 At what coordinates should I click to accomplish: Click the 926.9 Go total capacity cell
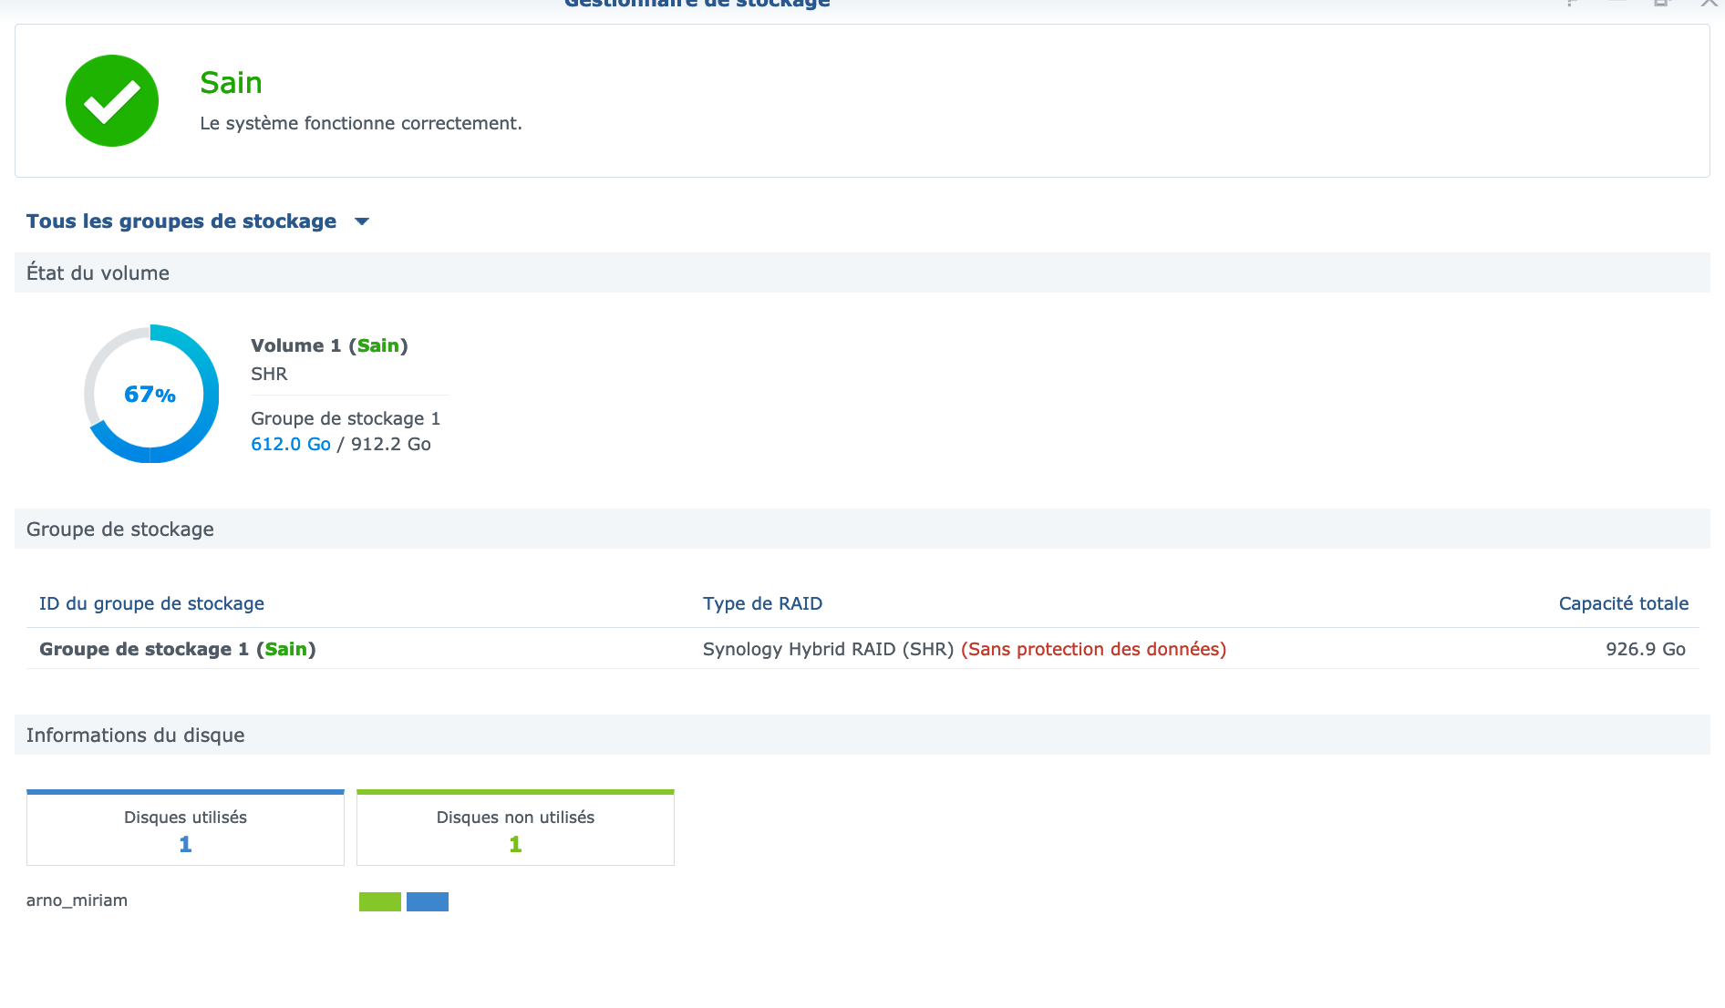(x=1646, y=649)
